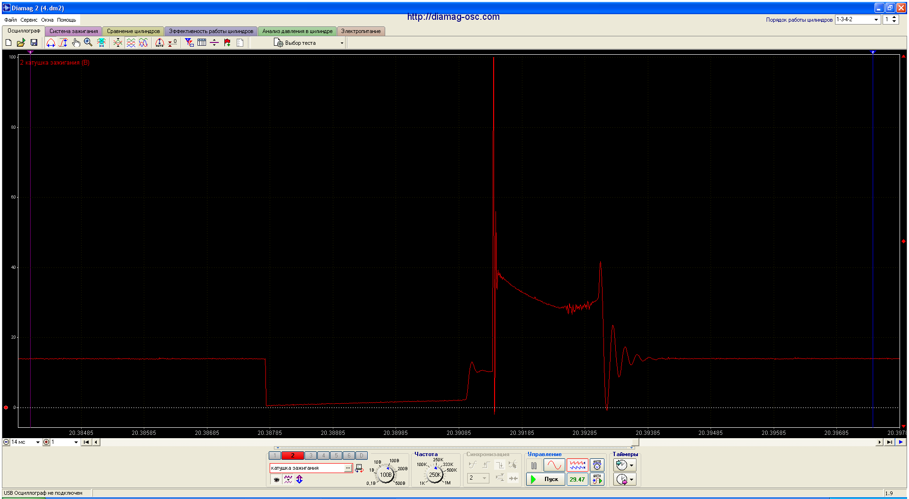This screenshot has width=909, height=499.
Task: Toggle vertical measurement cursor tool
Action: (63, 42)
